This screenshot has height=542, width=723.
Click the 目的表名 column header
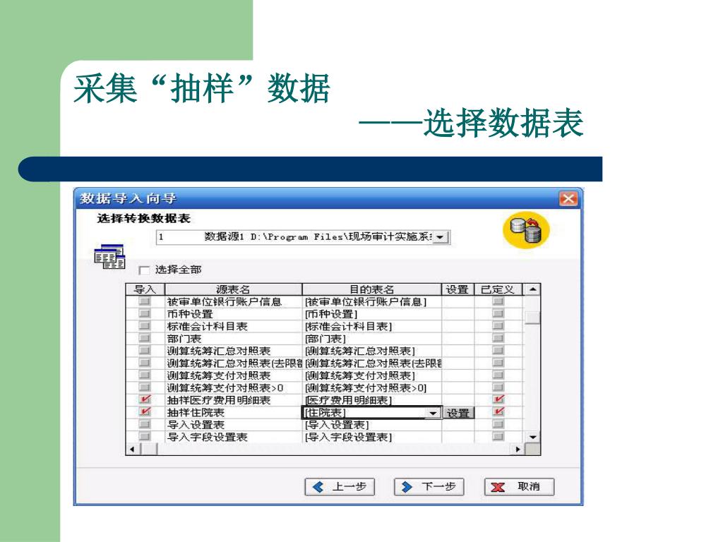tap(371, 289)
